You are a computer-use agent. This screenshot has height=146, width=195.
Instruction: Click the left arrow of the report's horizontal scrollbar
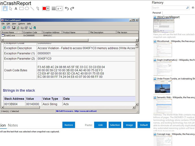point(2,107)
